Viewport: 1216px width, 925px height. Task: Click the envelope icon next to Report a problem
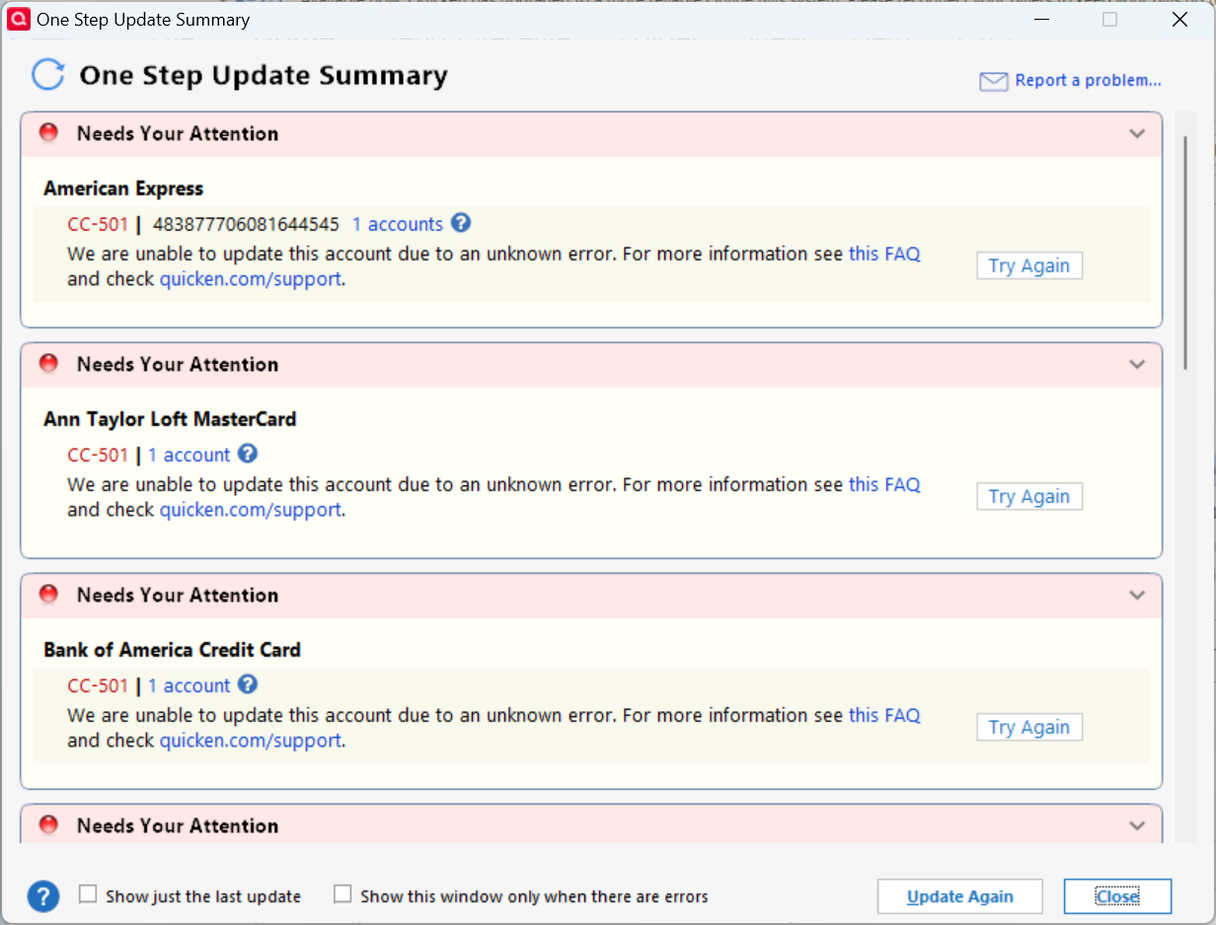993,81
